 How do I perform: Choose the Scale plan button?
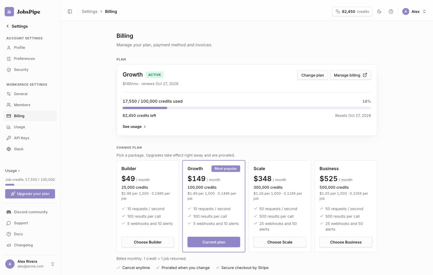pyautogui.click(x=280, y=242)
